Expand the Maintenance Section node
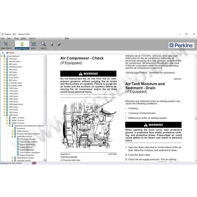The width and height of the screenshot is (197, 197). coord(12,158)
